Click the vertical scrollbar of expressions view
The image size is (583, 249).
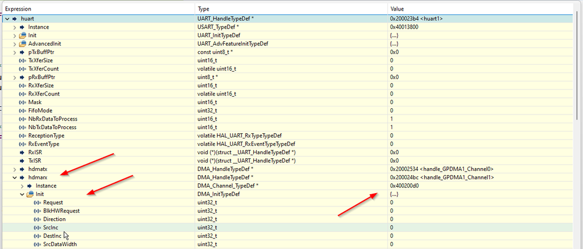tap(577, 67)
